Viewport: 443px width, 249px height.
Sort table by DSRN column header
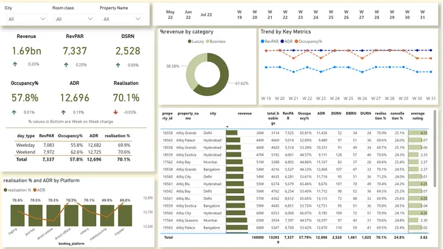click(x=336, y=114)
